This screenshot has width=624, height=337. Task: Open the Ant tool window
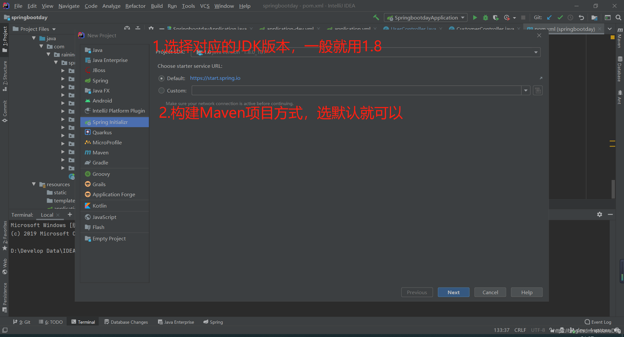point(620,97)
